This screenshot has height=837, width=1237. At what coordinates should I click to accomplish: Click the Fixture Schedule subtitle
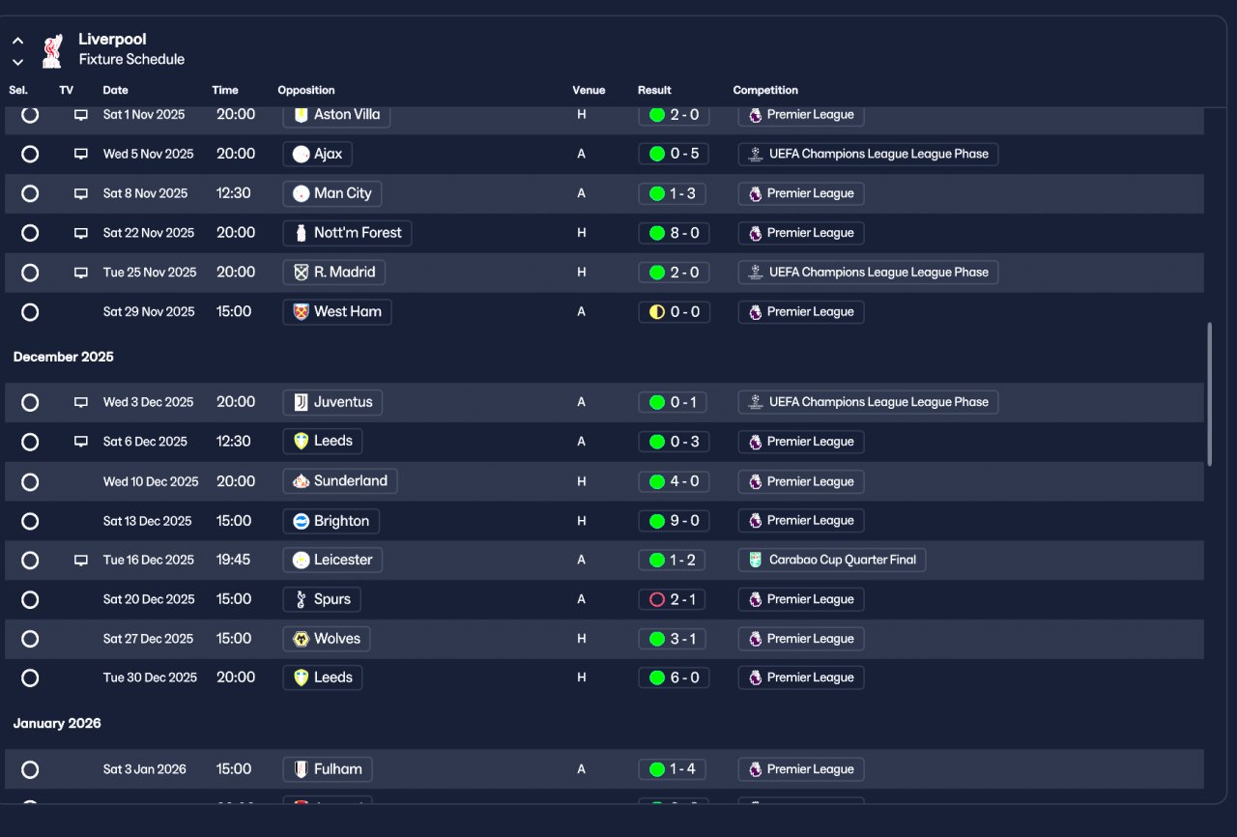[131, 59]
